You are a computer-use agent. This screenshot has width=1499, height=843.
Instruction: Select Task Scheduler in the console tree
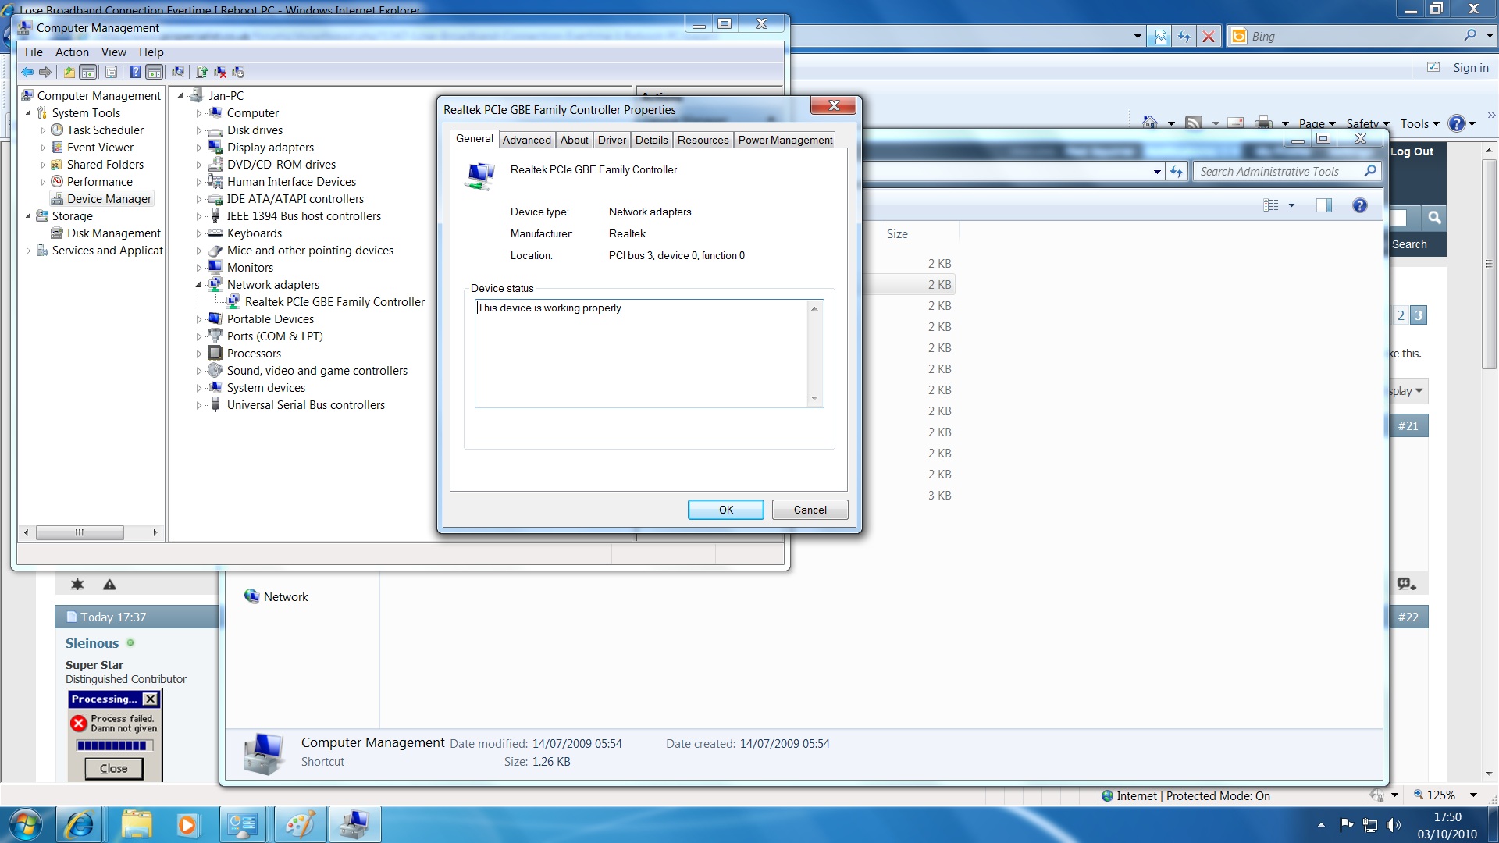tap(105, 130)
